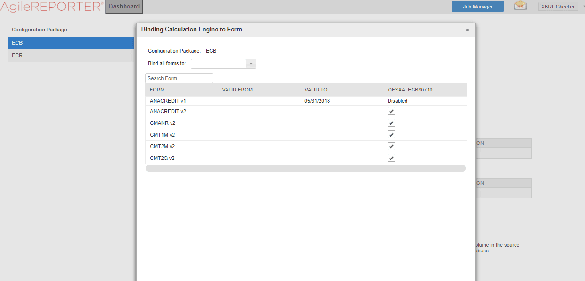
Task: Open the Job Manager
Action: point(477,6)
